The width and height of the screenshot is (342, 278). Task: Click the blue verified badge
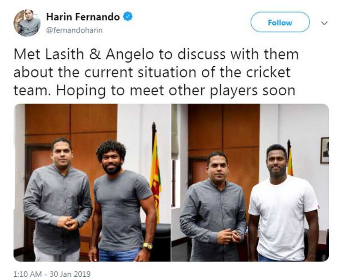pos(128,17)
